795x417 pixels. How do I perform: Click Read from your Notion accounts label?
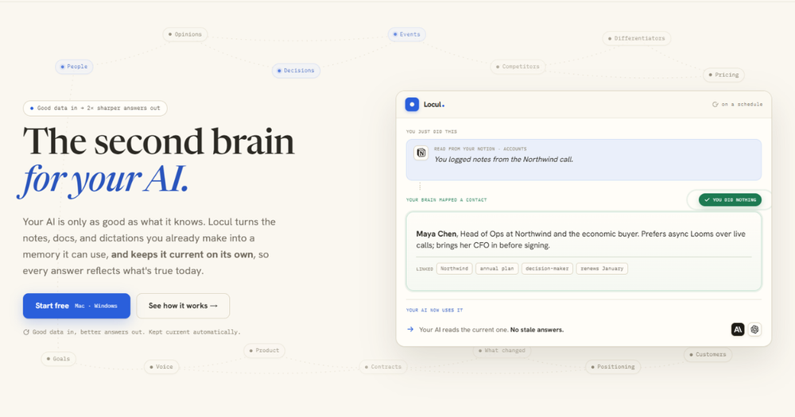480,149
